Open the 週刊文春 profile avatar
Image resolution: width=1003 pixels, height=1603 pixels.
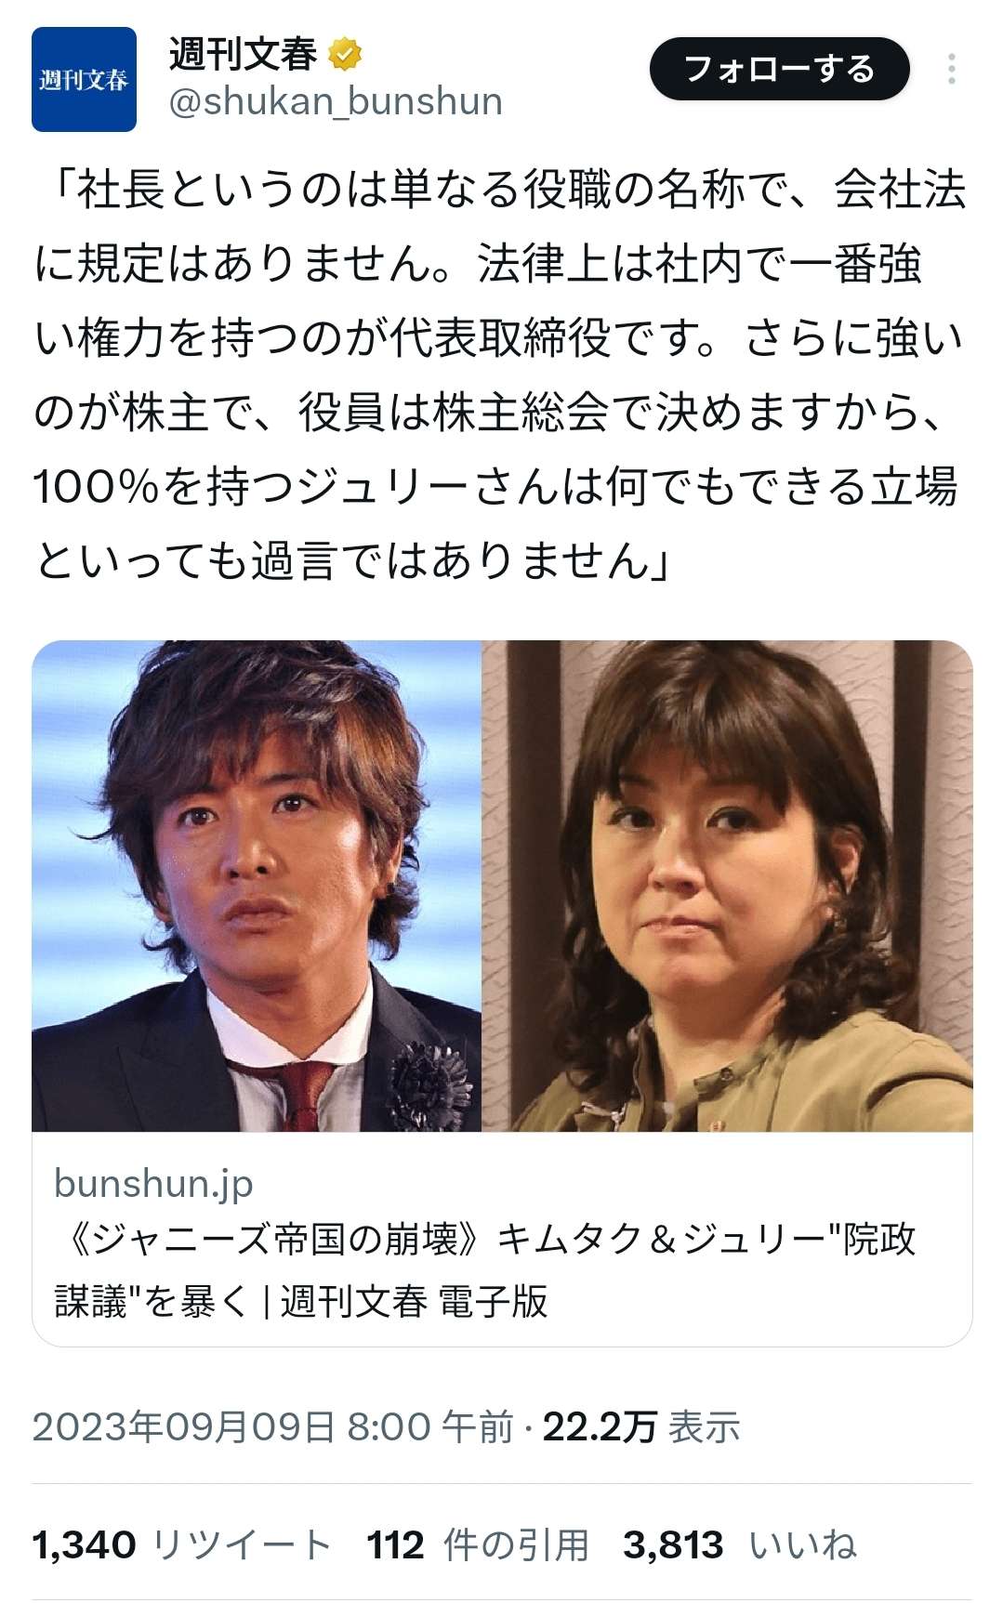click(84, 79)
